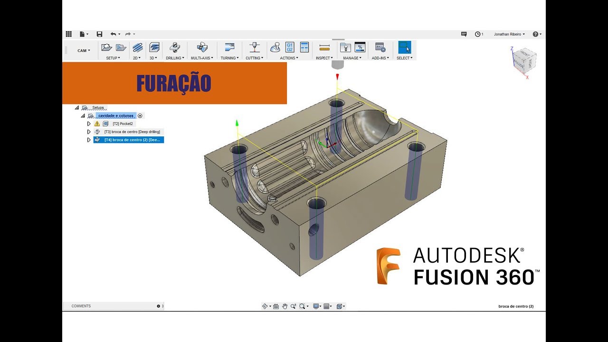Select the 2D milling operation icon
The width and height of the screenshot is (608, 342).
(138, 47)
